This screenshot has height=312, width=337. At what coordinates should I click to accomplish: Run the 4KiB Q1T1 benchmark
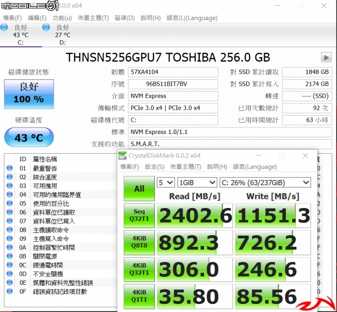point(139,296)
